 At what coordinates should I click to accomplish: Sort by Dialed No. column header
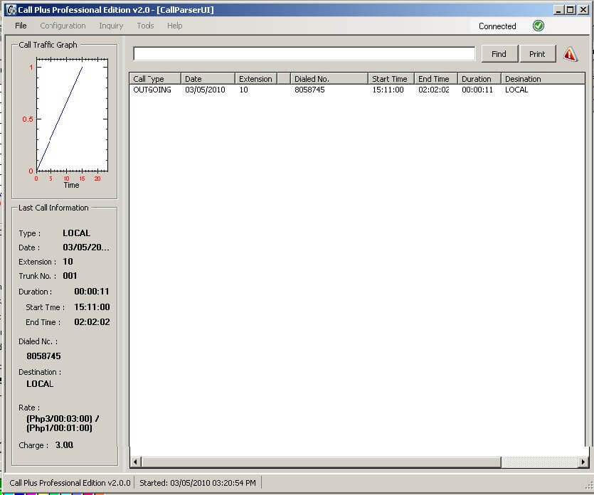point(329,79)
